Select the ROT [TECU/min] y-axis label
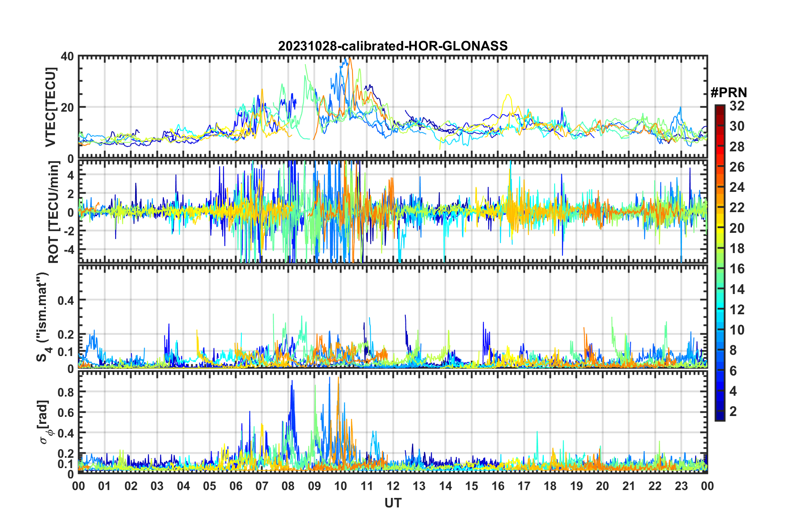Viewport: 786px width, 526px height. click(x=54, y=212)
